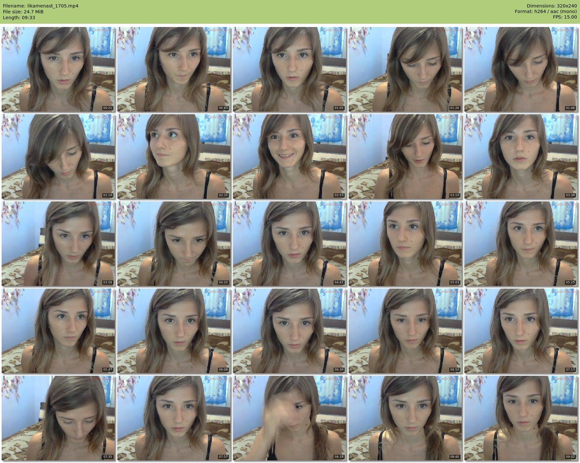Select the thumbnail at 07:13
The width and height of the screenshot is (580, 463).
[521, 331]
